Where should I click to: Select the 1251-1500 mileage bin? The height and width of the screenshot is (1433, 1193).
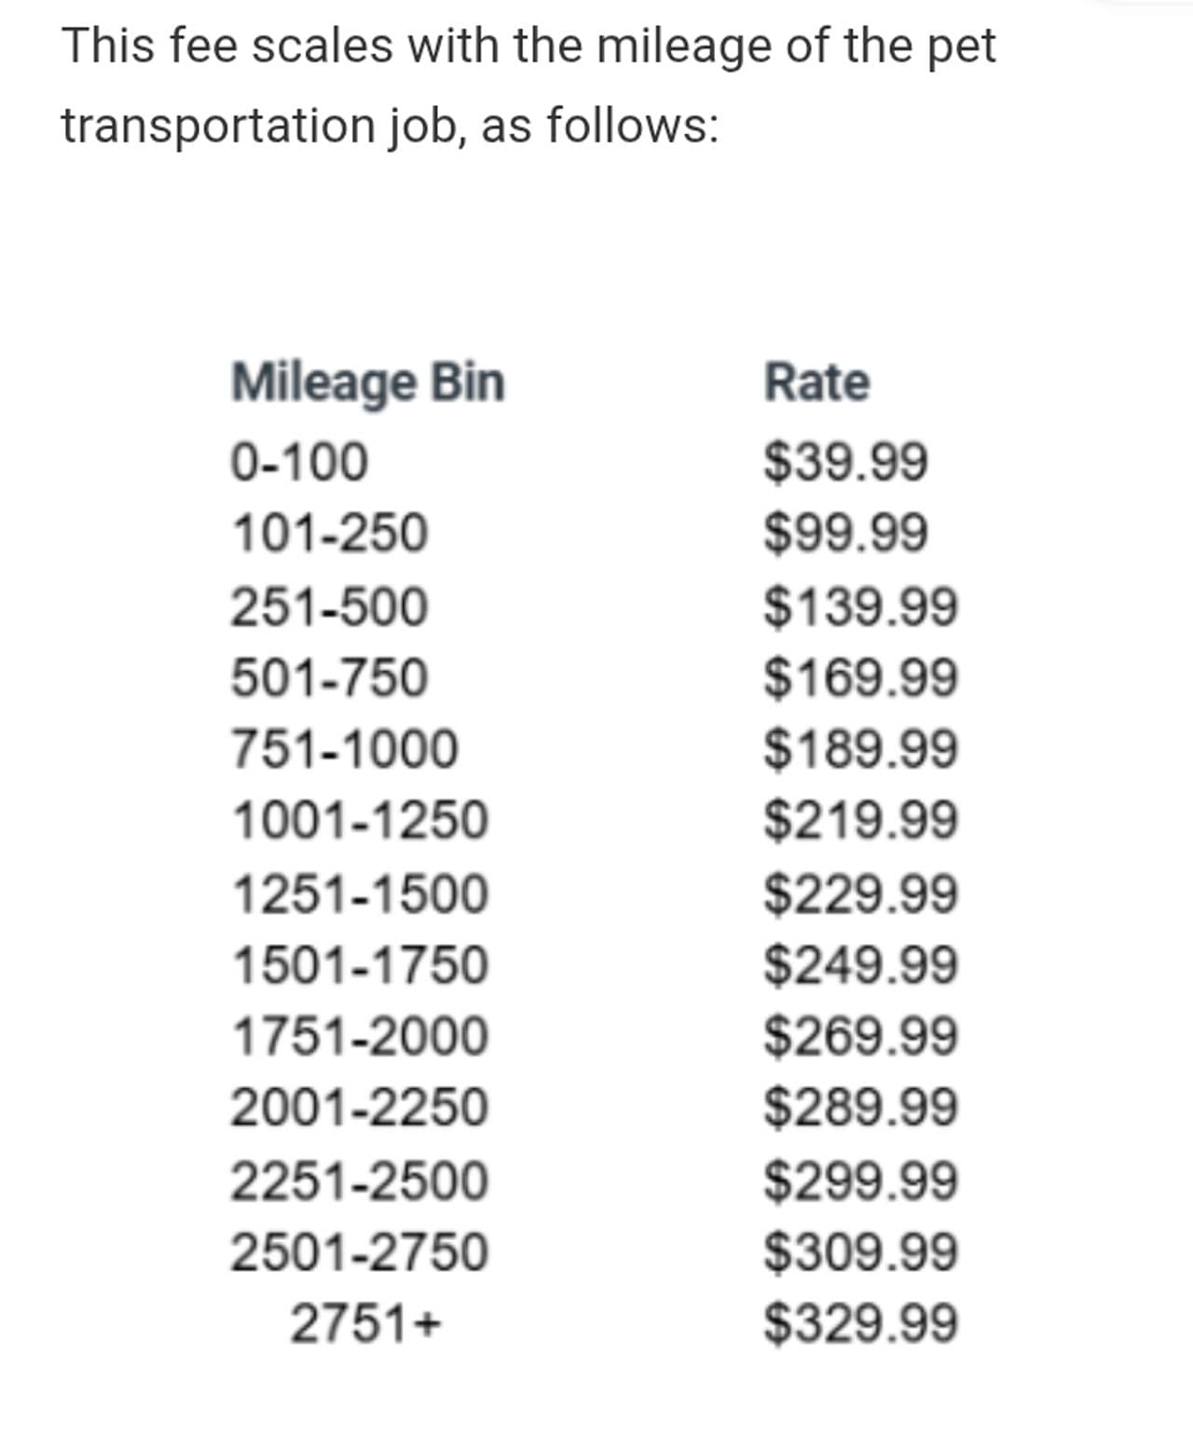tap(359, 894)
